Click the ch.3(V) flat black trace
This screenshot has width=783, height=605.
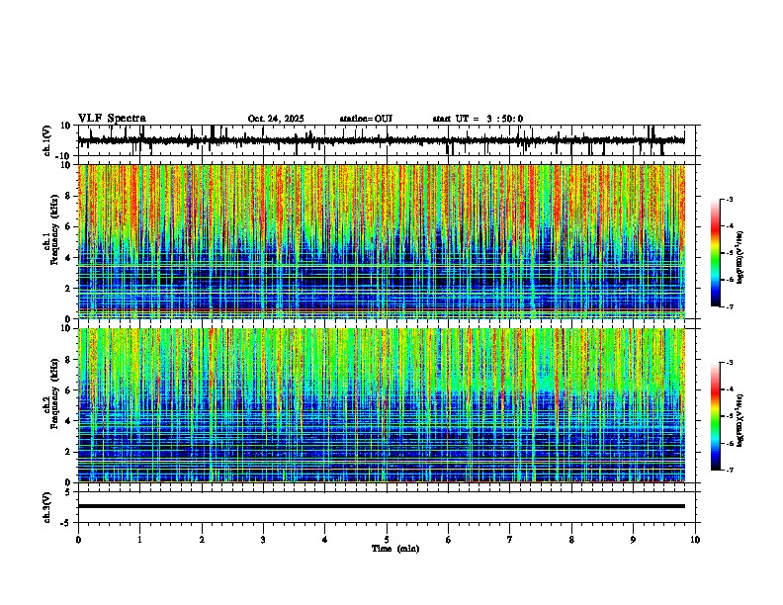382,506
